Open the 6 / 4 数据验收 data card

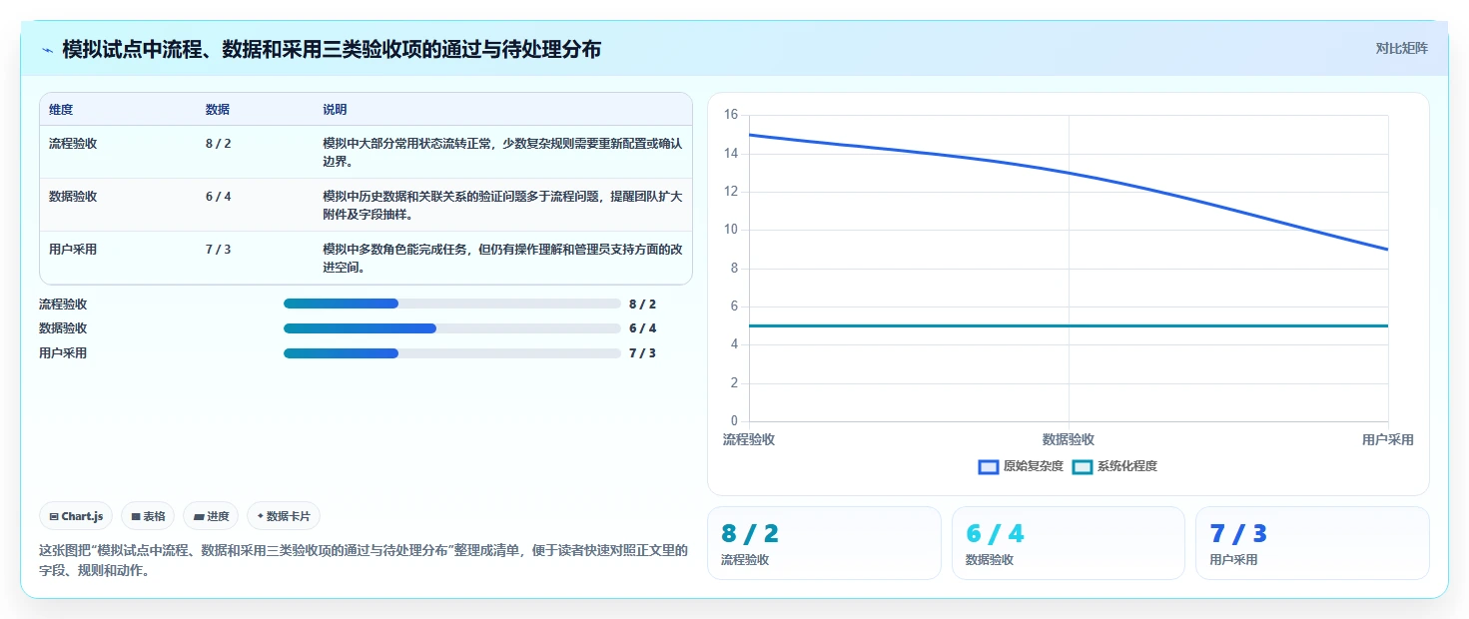coord(1069,543)
